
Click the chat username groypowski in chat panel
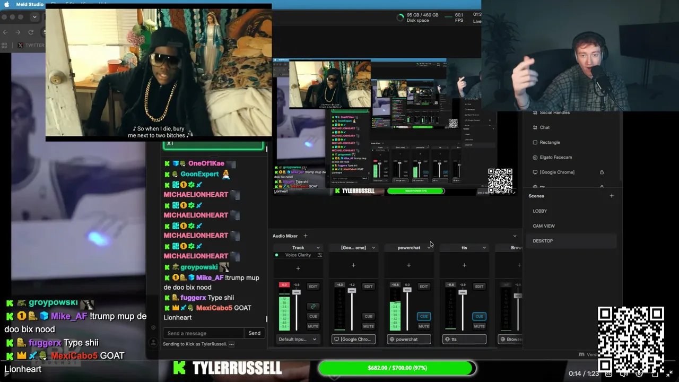click(x=199, y=267)
